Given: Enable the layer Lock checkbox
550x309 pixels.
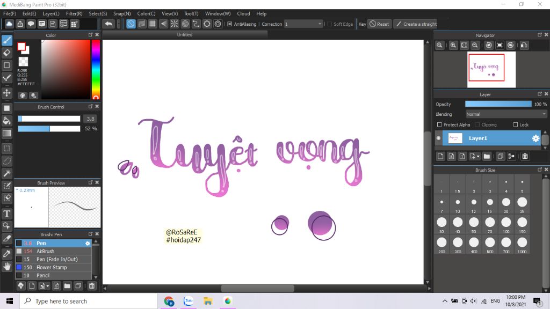Looking at the screenshot, I should (515, 124).
